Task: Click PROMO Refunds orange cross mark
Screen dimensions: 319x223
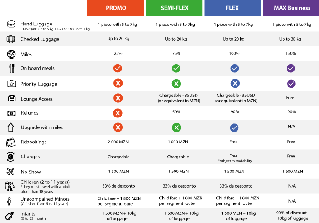Action: 118,113
